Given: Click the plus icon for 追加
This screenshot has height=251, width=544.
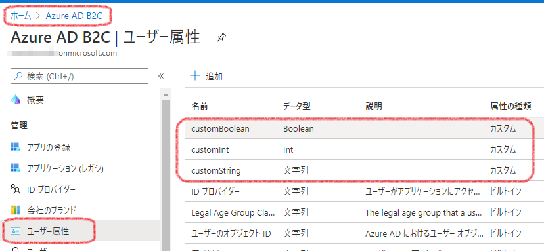Looking at the screenshot, I should pyautogui.click(x=196, y=76).
